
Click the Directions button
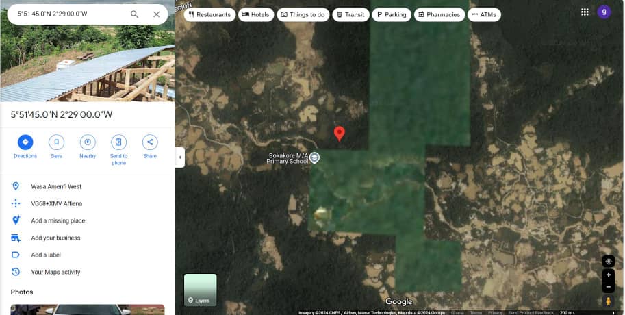pyautogui.click(x=25, y=147)
